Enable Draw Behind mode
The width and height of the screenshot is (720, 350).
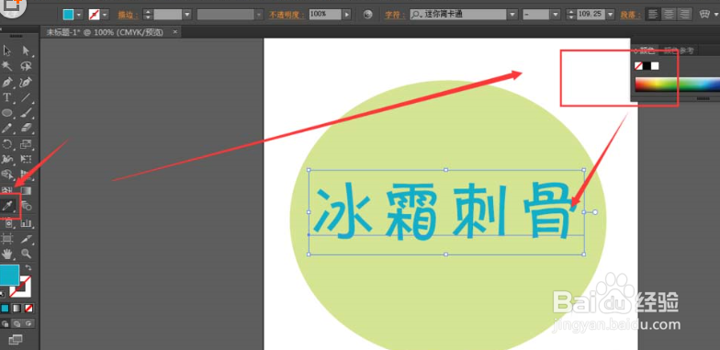(x=17, y=323)
